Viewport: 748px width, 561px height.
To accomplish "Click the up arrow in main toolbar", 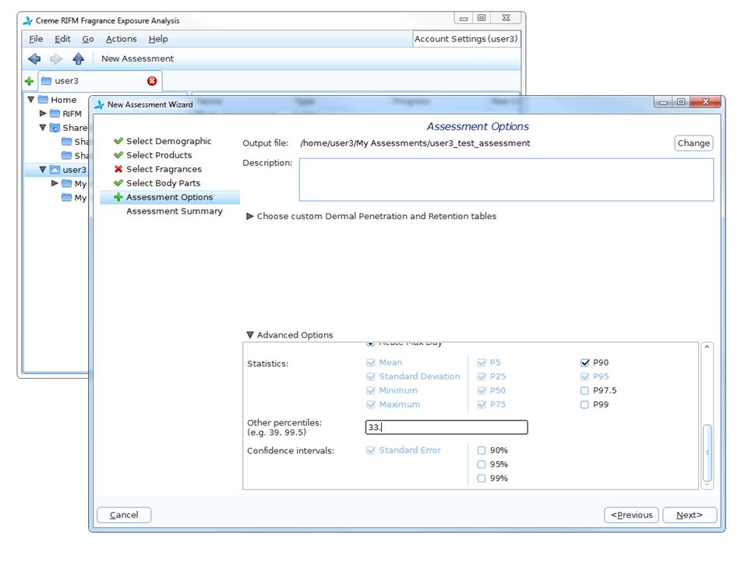I will 78,58.
